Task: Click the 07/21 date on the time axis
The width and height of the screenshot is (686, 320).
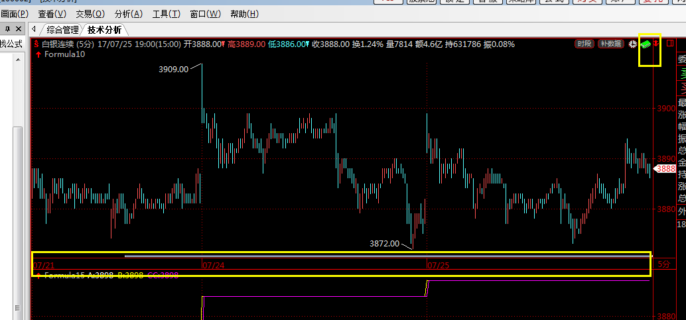Action: pos(44,265)
